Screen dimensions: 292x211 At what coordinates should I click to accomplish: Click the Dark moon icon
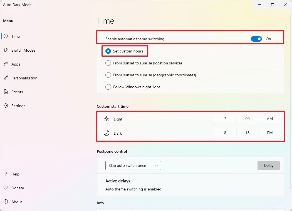pyautogui.click(x=106, y=133)
